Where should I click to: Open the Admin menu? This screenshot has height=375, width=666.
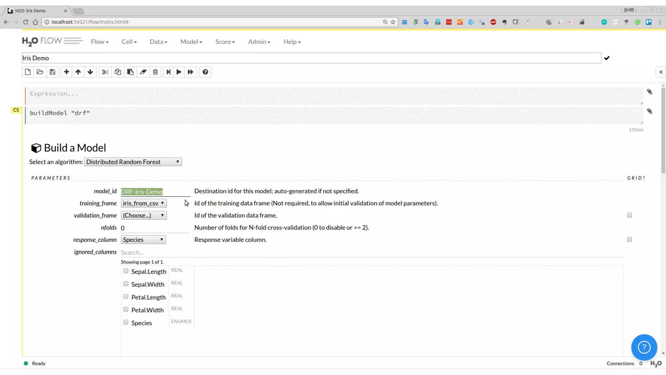[x=259, y=42]
